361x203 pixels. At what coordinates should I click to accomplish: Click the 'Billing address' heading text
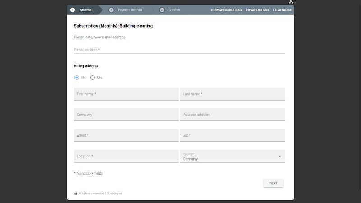click(86, 66)
